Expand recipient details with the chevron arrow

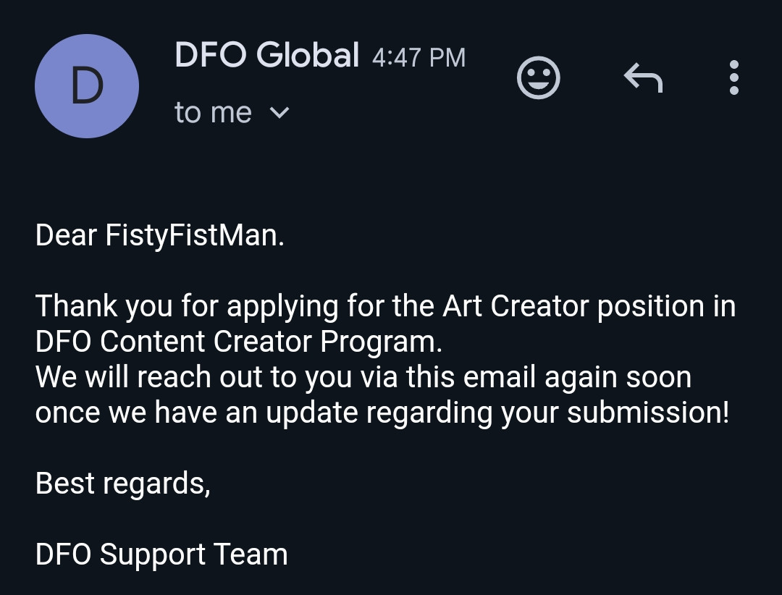pos(279,113)
